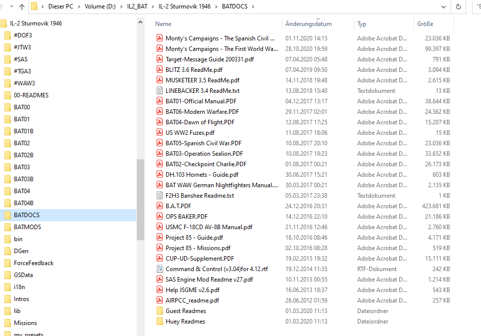Click the folder icon of BATMODS in tree
The image size is (481, 336).
coord(7,227)
